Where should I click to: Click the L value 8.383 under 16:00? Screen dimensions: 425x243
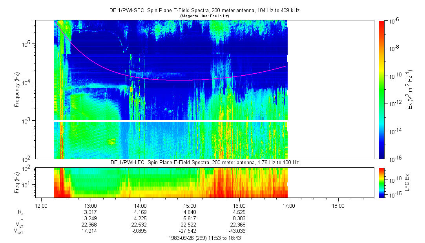(x=239, y=218)
